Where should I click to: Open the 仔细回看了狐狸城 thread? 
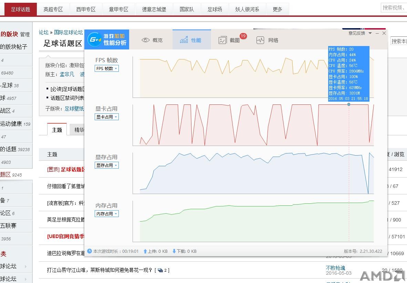tap(66, 186)
